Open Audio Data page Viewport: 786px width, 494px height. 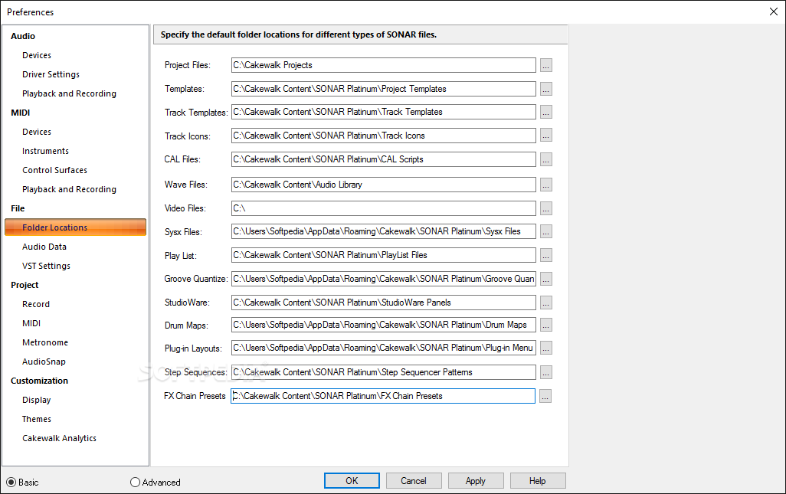[44, 247]
